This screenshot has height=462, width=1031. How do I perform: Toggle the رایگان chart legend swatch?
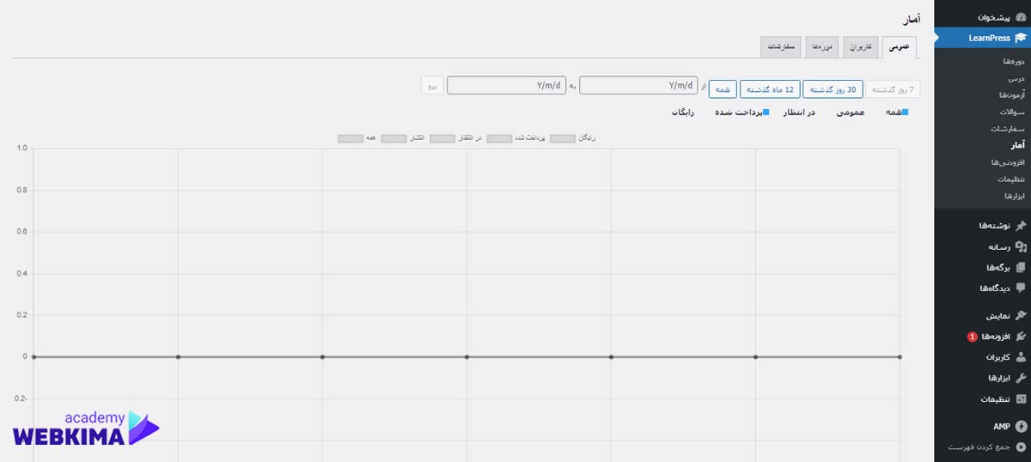tap(563, 138)
